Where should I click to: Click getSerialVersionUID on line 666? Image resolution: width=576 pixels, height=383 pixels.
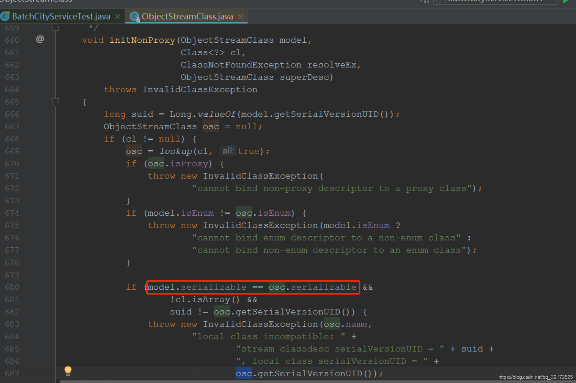[326, 114]
